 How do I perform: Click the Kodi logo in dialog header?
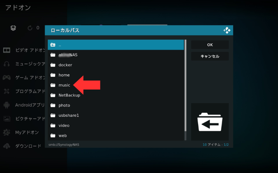226,30
